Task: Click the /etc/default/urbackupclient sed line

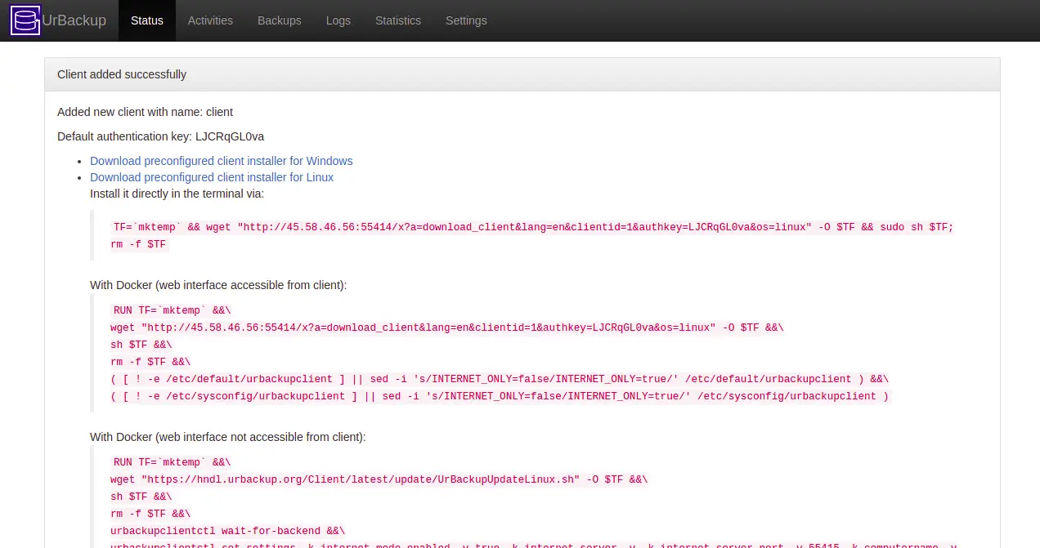Action: click(500, 379)
